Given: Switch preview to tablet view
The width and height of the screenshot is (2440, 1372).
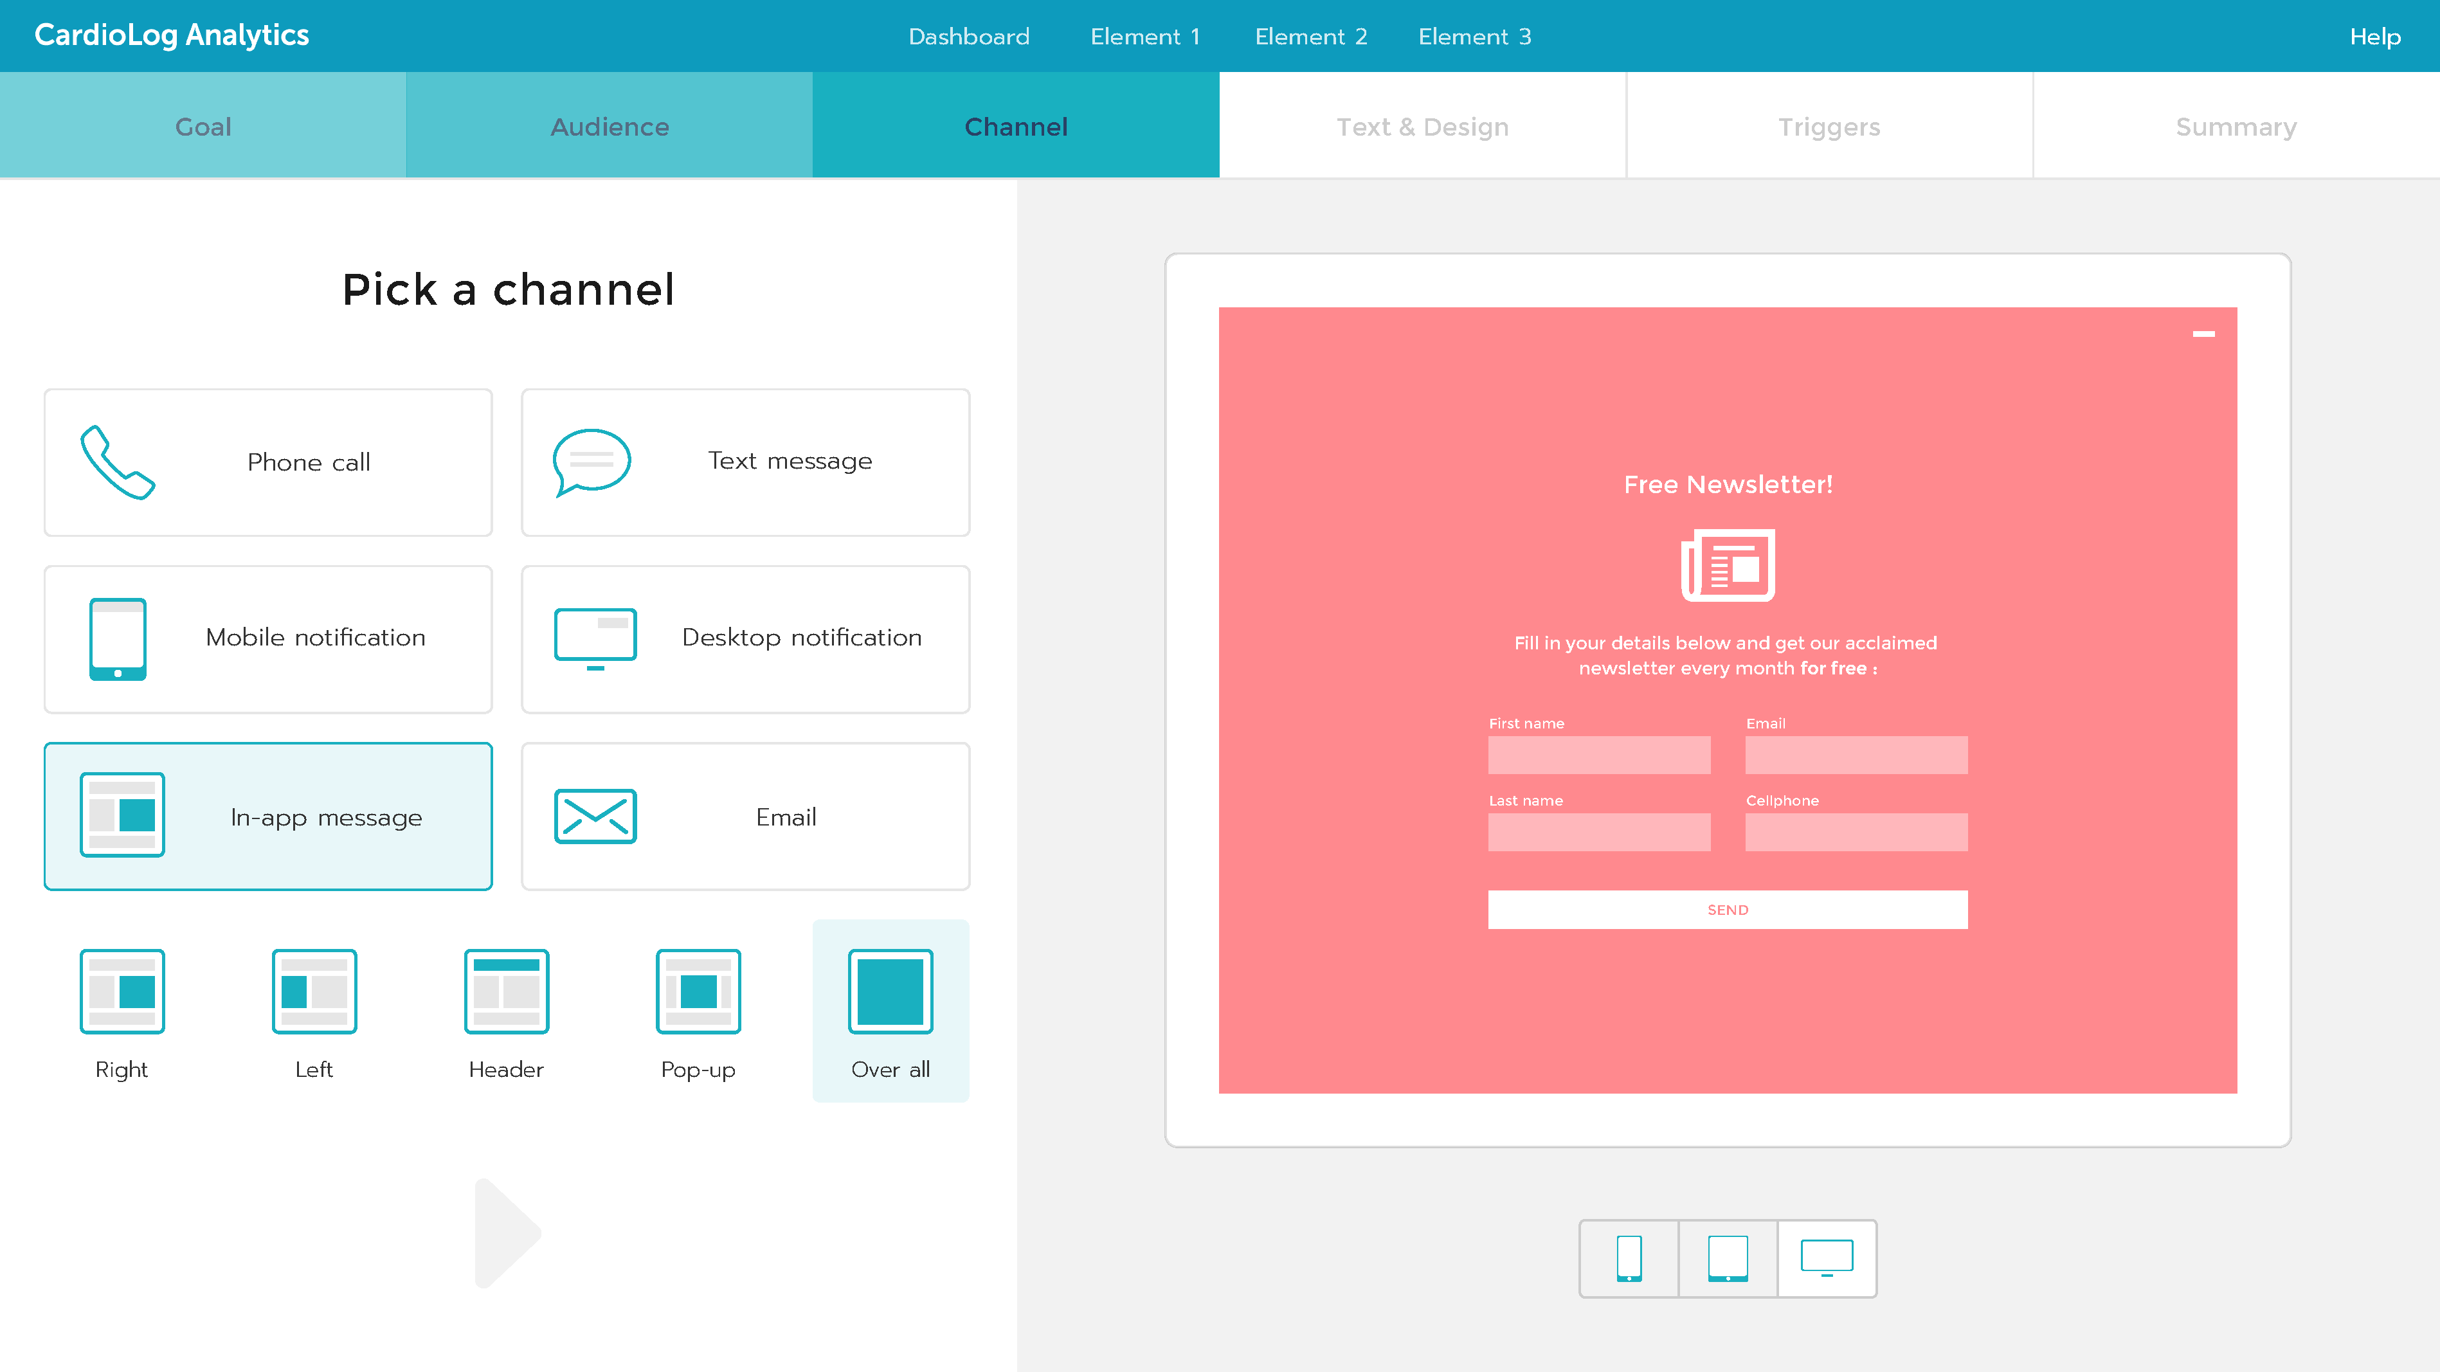Looking at the screenshot, I should click(x=1728, y=1258).
